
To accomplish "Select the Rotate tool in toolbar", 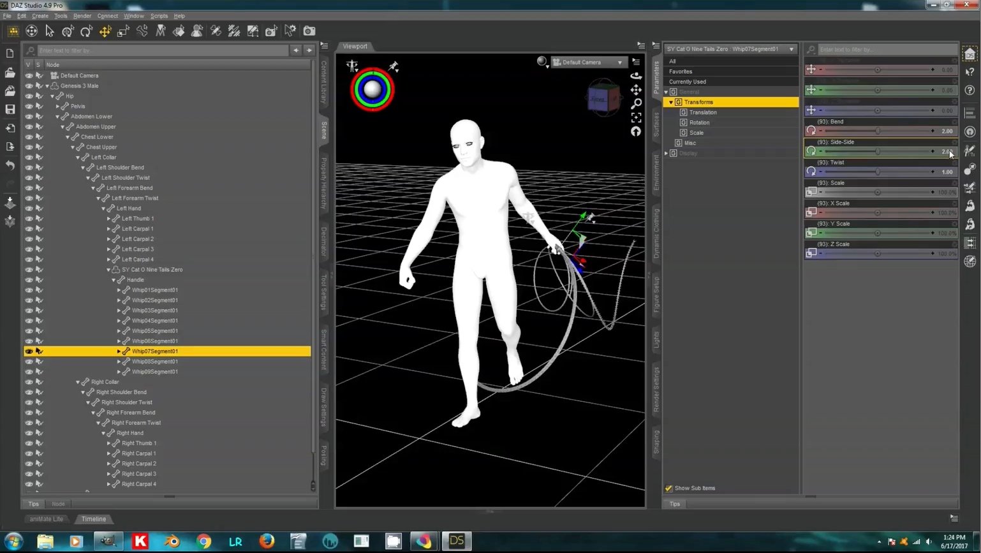I will click(x=87, y=31).
